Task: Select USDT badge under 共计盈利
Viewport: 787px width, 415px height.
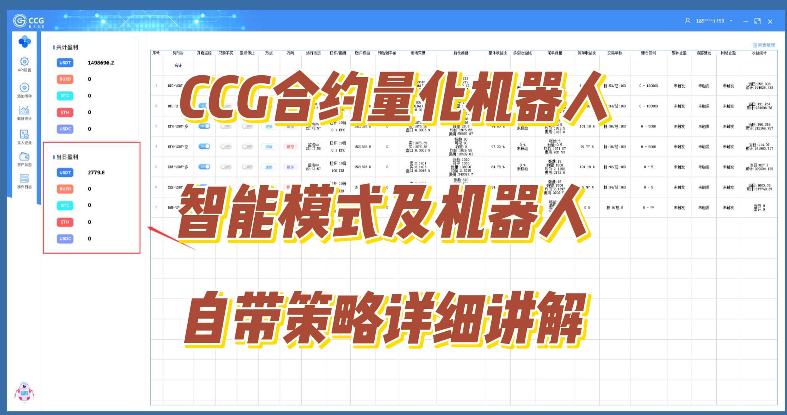Action: point(65,63)
